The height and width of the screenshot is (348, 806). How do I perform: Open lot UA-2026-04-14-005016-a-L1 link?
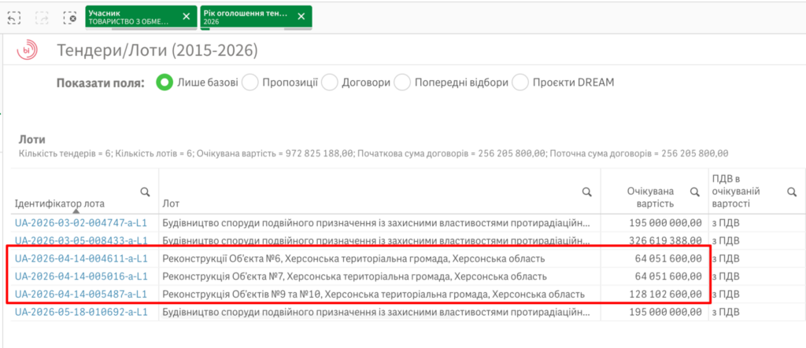81,277
